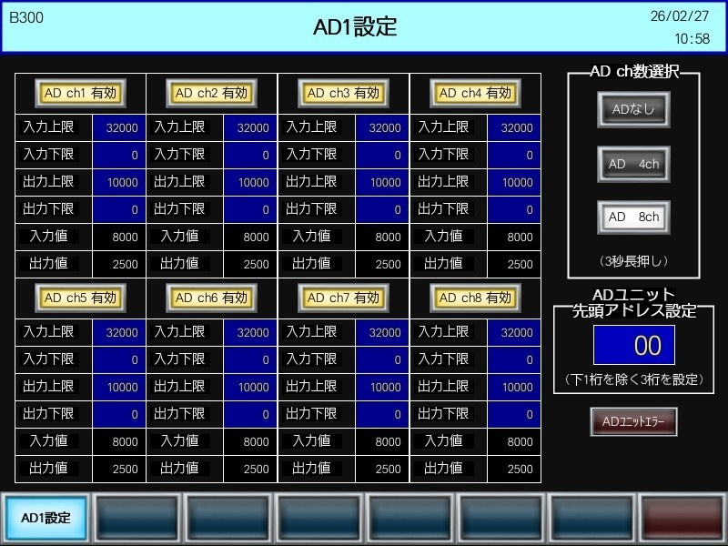The width and height of the screenshot is (728, 546).
Task: Edit ch6 出力上限 value 10000
Action: (x=250, y=388)
